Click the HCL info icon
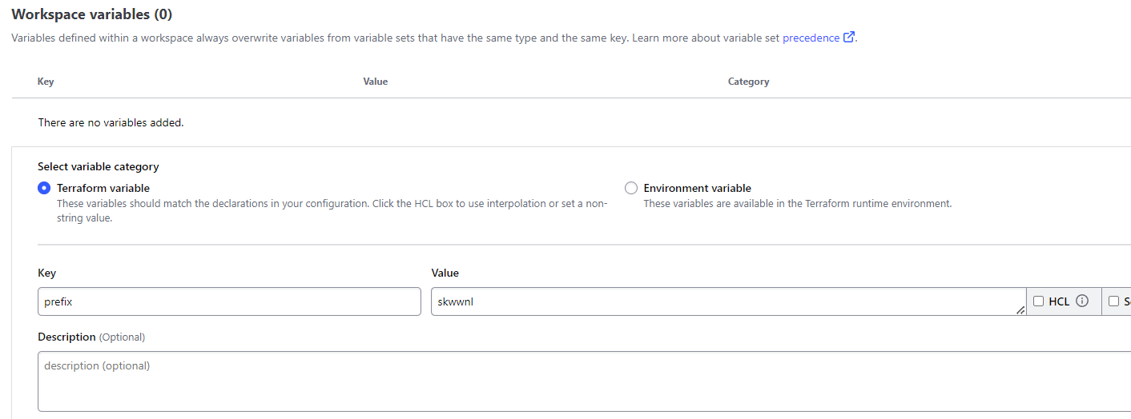 pos(1082,301)
